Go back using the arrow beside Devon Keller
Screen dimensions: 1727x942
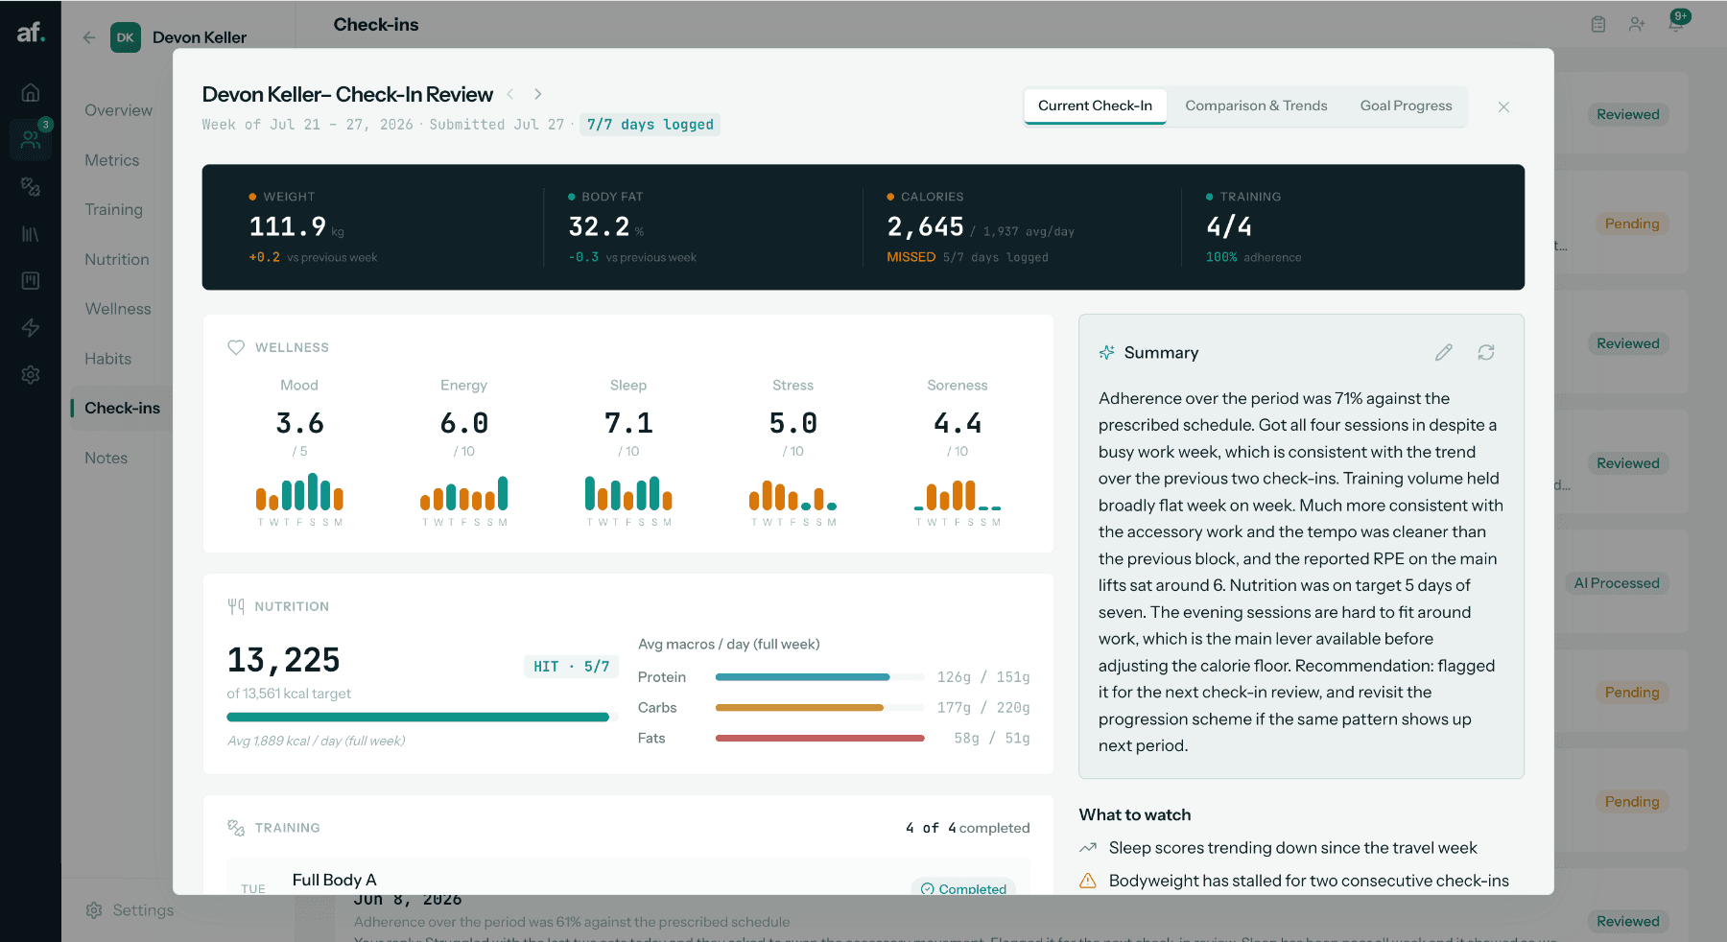click(x=89, y=37)
